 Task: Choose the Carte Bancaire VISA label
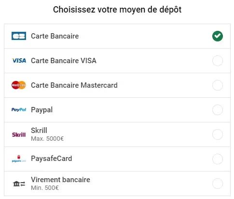[64, 61]
